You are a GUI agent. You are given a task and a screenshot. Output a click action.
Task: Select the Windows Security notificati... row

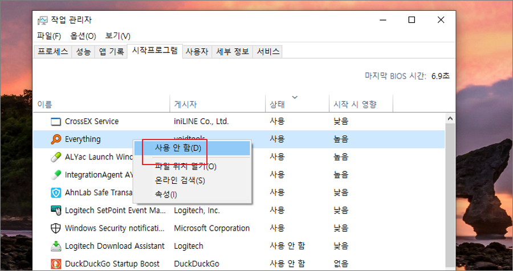pyautogui.click(x=239, y=228)
